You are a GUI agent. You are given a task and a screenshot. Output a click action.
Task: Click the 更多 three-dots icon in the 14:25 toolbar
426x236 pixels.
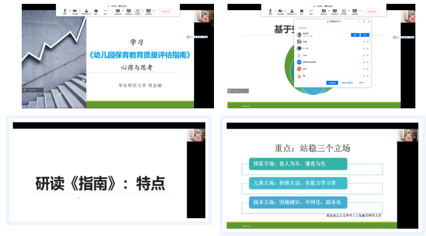point(105,10)
